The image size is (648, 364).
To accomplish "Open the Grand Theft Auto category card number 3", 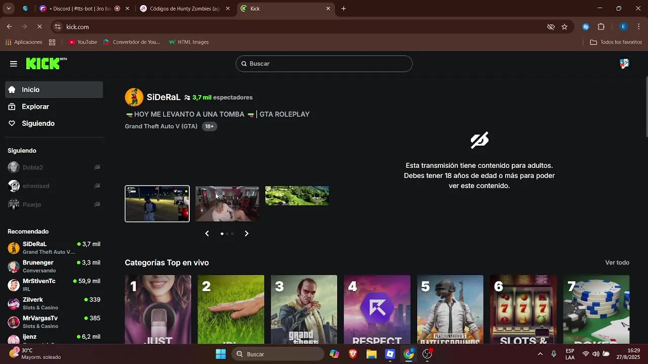I will click(304, 309).
